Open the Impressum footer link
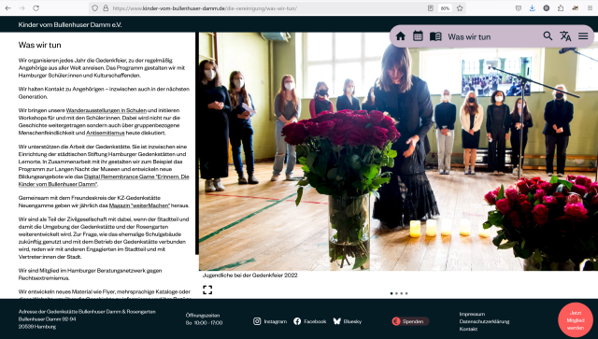This screenshot has height=339, width=598. point(472,314)
